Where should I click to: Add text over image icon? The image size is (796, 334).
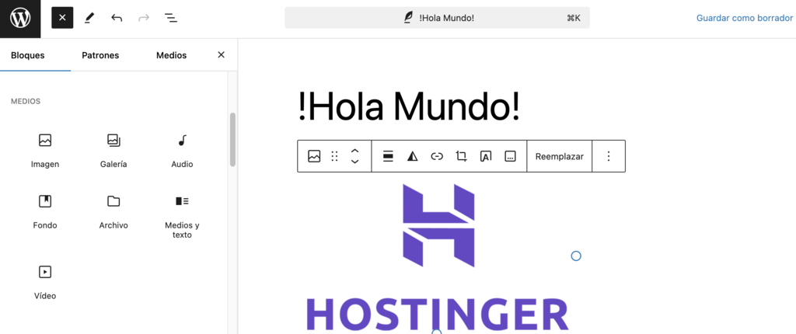(x=486, y=156)
